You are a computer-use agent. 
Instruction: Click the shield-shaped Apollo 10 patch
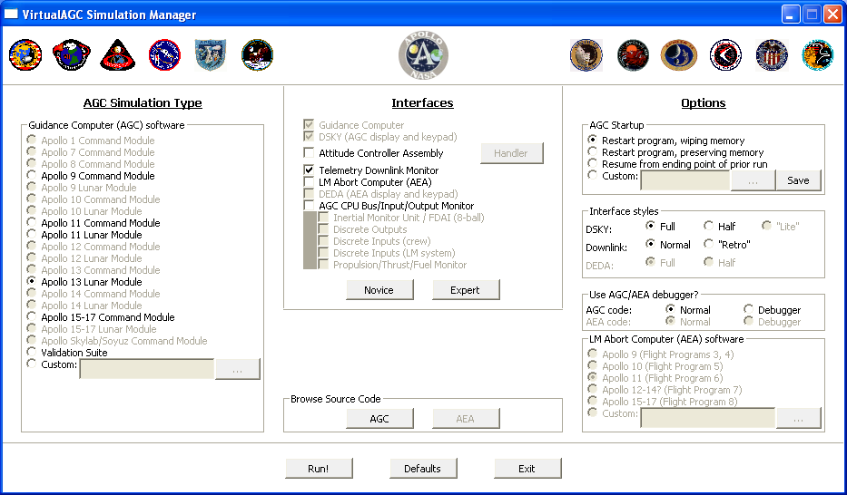coord(211,55)
